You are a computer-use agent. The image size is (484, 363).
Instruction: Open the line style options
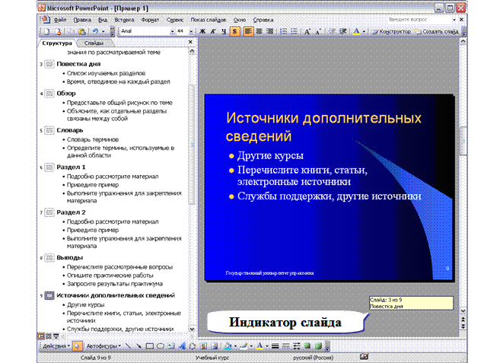coord(275,346)
